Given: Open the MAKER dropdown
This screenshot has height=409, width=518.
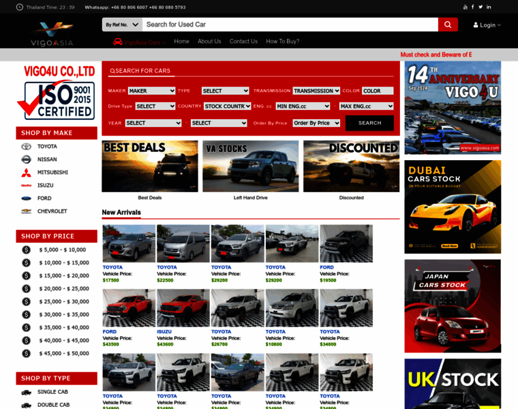Looking at the screenshot, I should pos(151,91).
